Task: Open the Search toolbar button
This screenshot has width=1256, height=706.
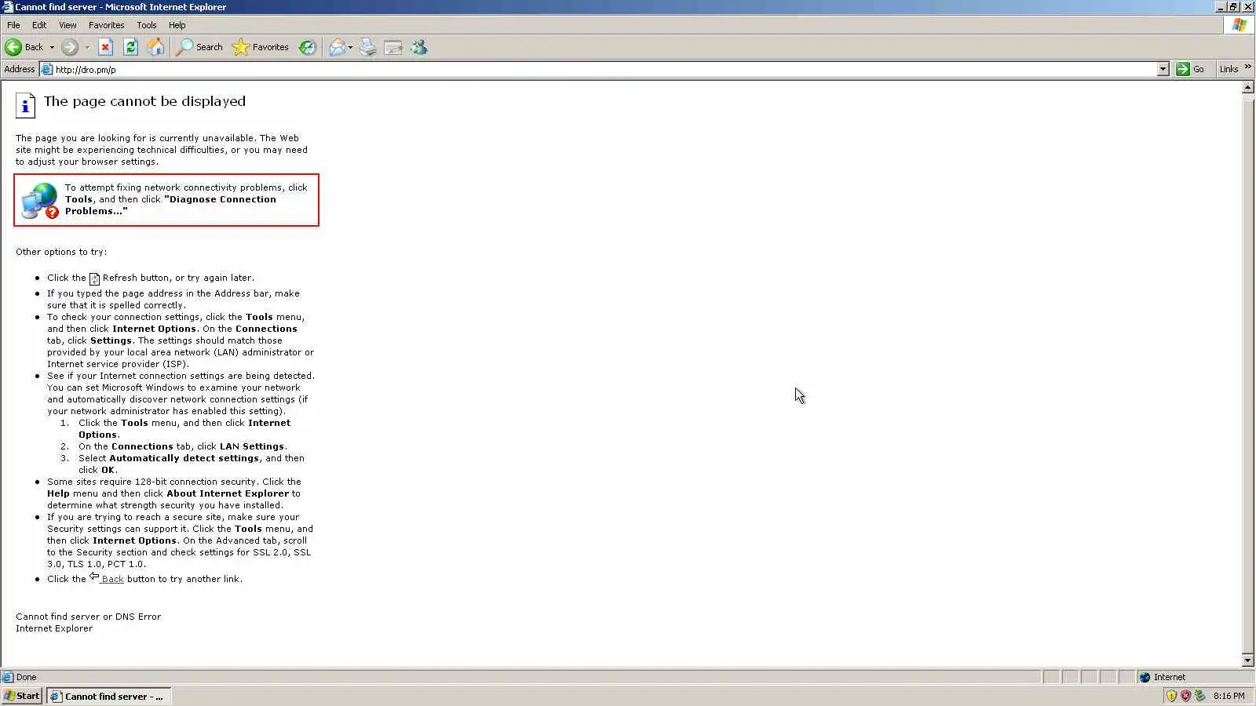Action: (199, 47)
